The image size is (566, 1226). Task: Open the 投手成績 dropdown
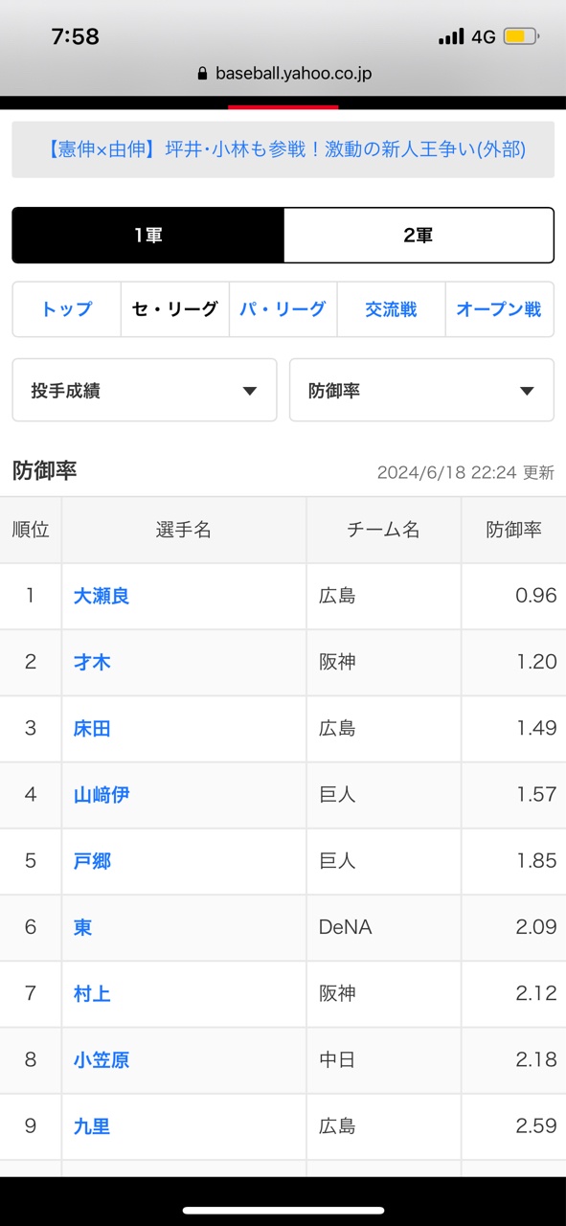(x=145, y=390)
